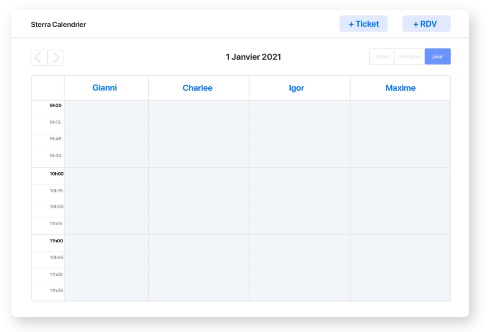Click the 10h00 time label
The width and height of the screenshot is (488, 332).
pyautogui.click(x=56, y=174)
